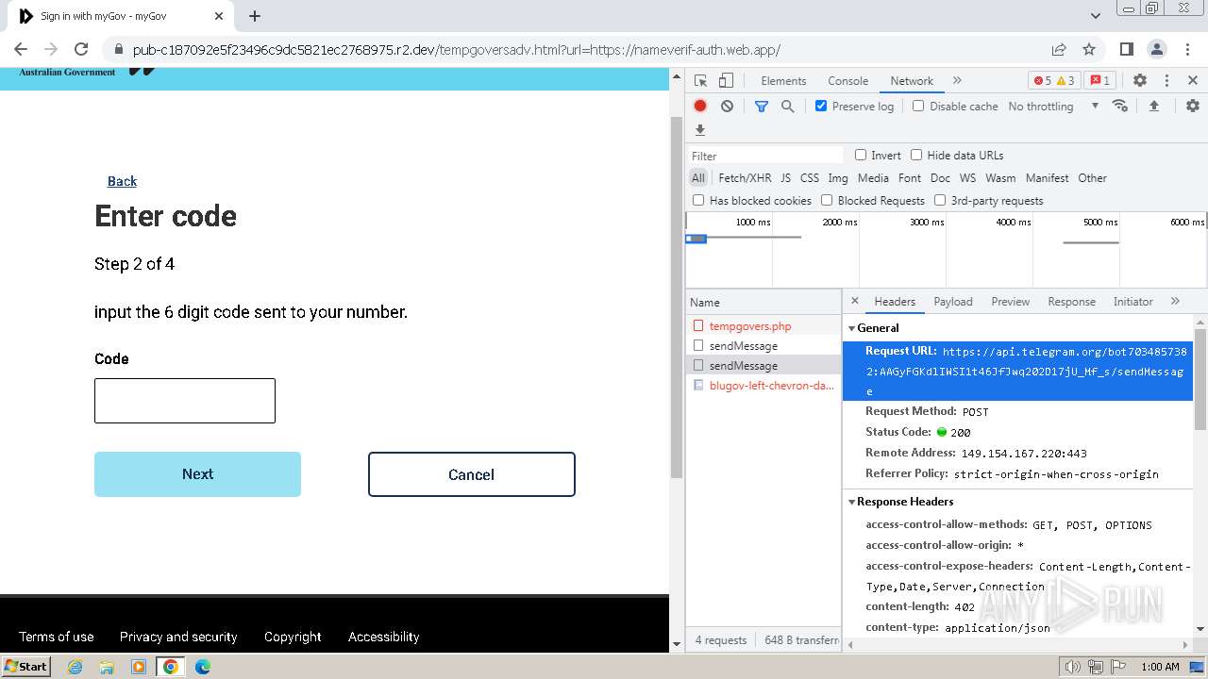
Task: Check the Invert filter option
Action: [x=861, y=155]
